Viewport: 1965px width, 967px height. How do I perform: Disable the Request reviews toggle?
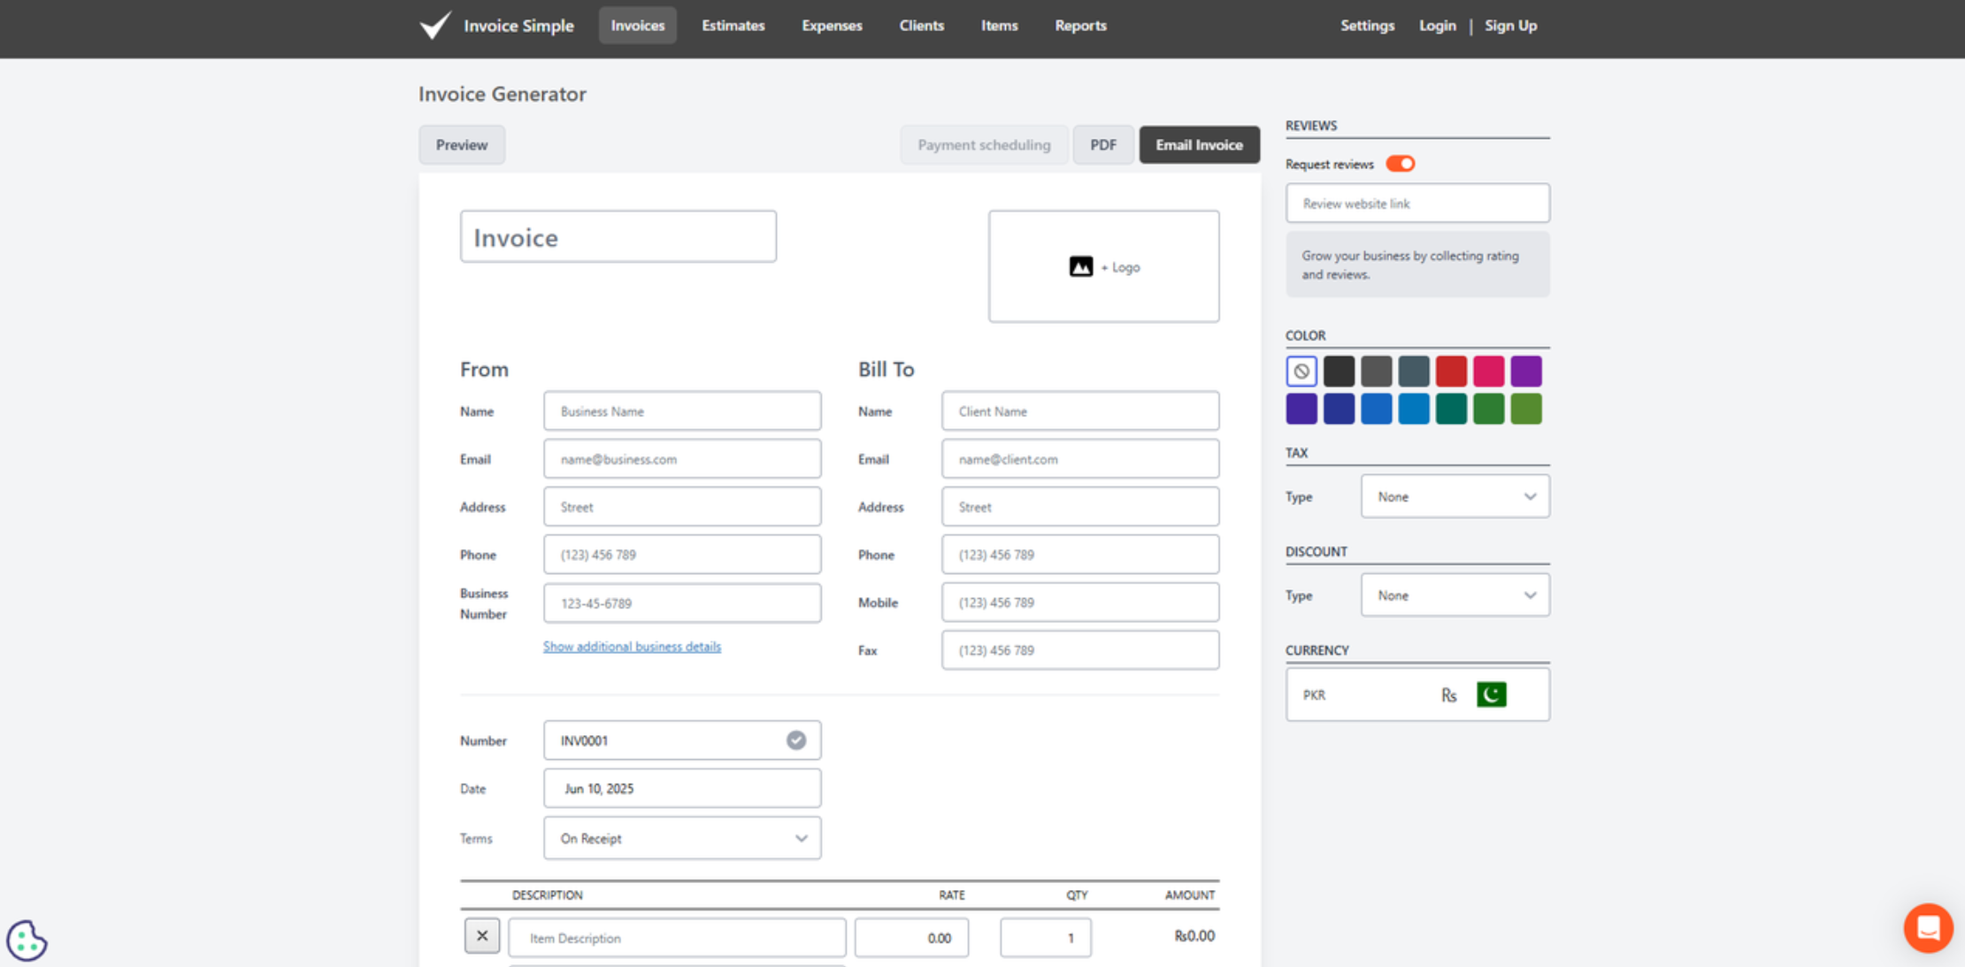pyautogui.click(x=1400, y=163)
